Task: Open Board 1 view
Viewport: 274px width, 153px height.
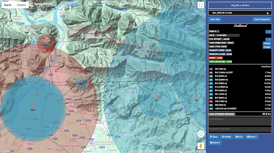Action: coord(252,137)
